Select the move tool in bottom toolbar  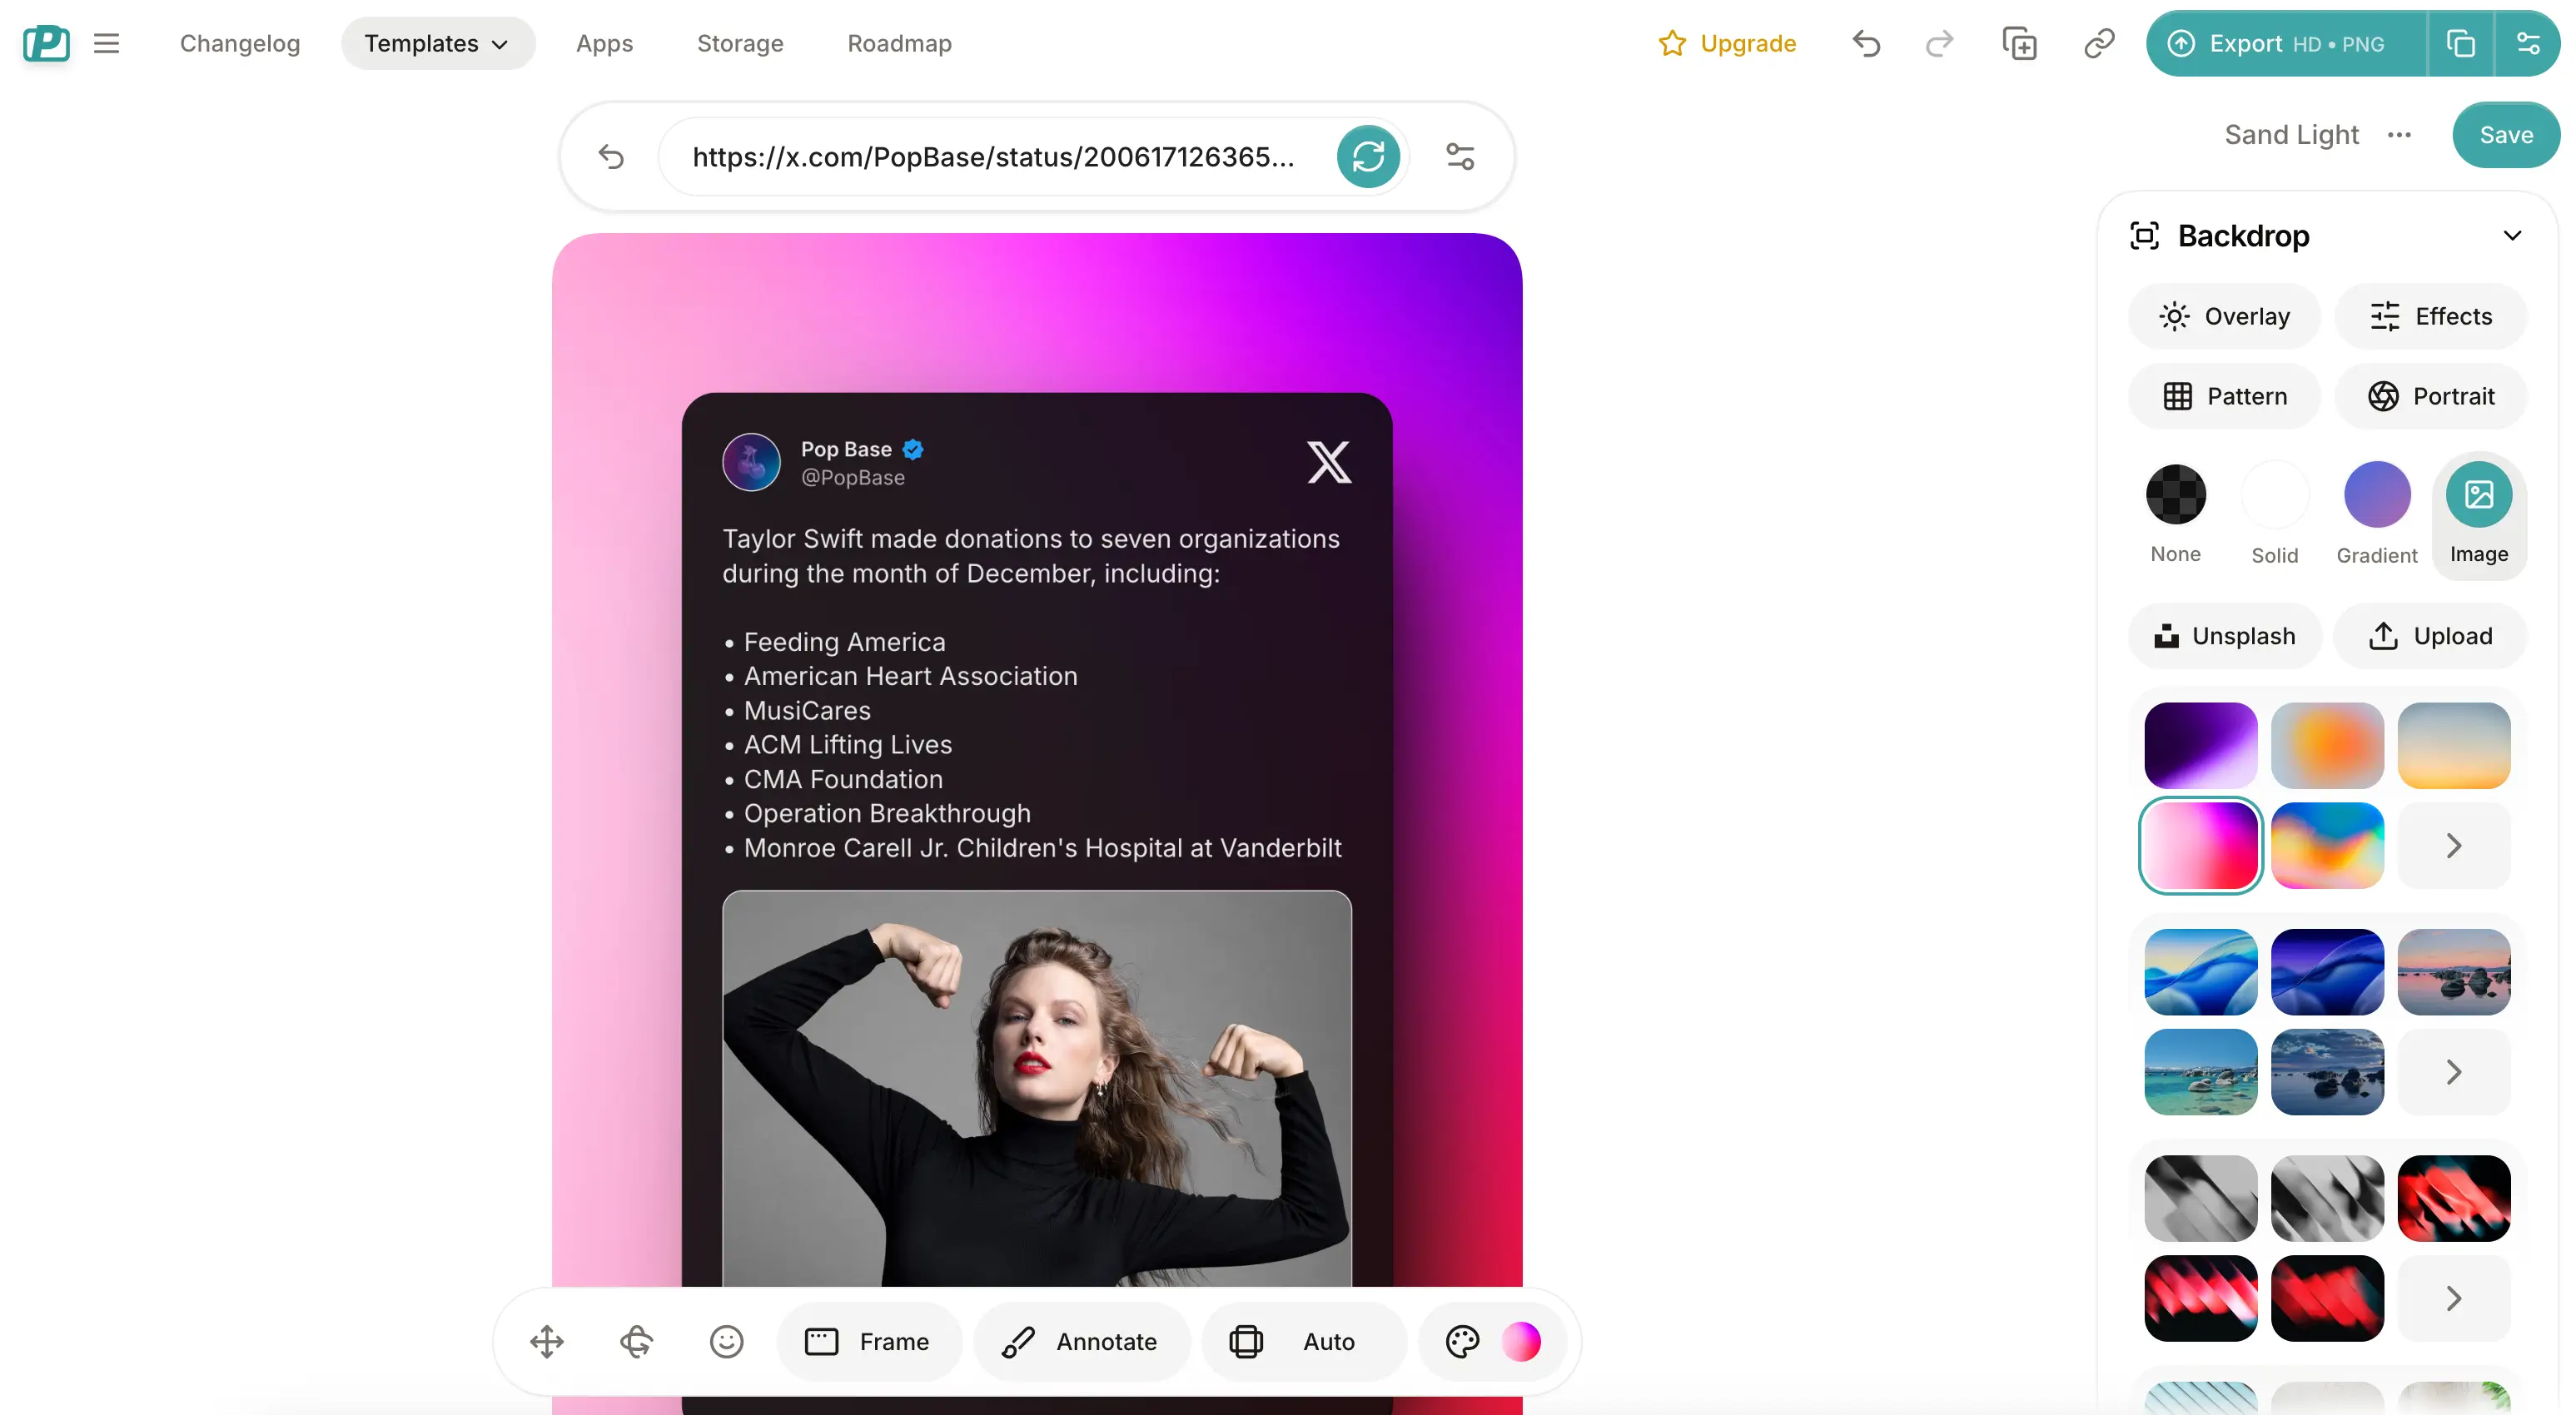[546, 1341]
